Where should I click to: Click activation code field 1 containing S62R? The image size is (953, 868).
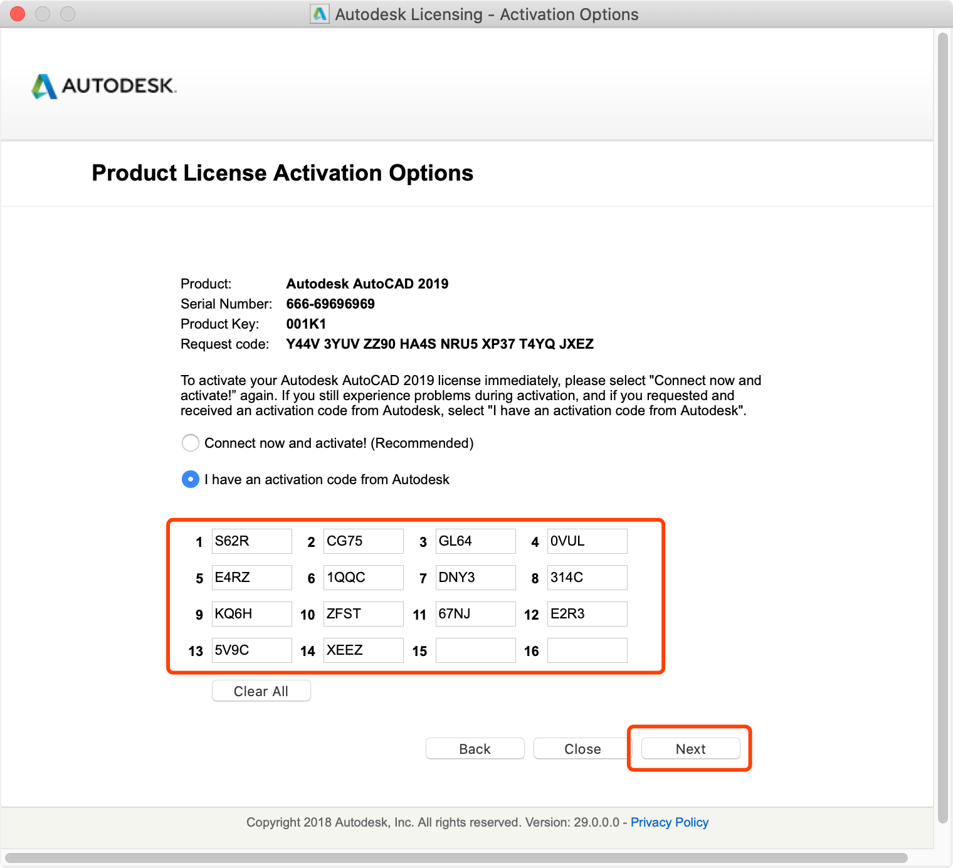point(251,541)
